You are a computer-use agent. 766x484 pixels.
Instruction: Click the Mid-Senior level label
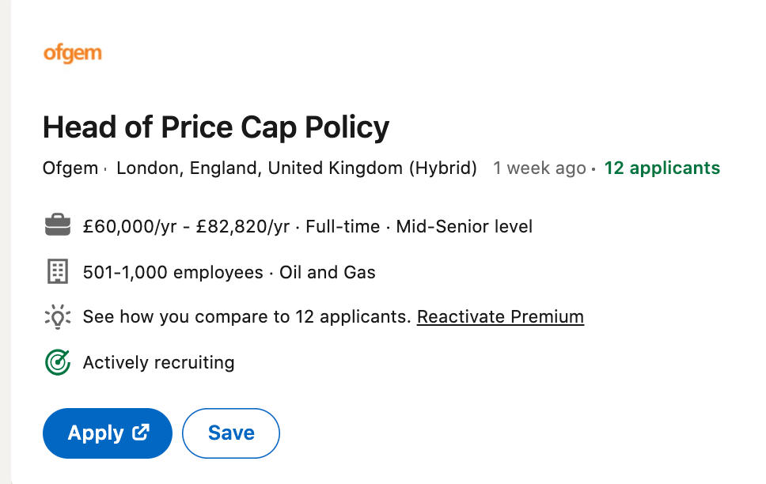pos(464,227)
